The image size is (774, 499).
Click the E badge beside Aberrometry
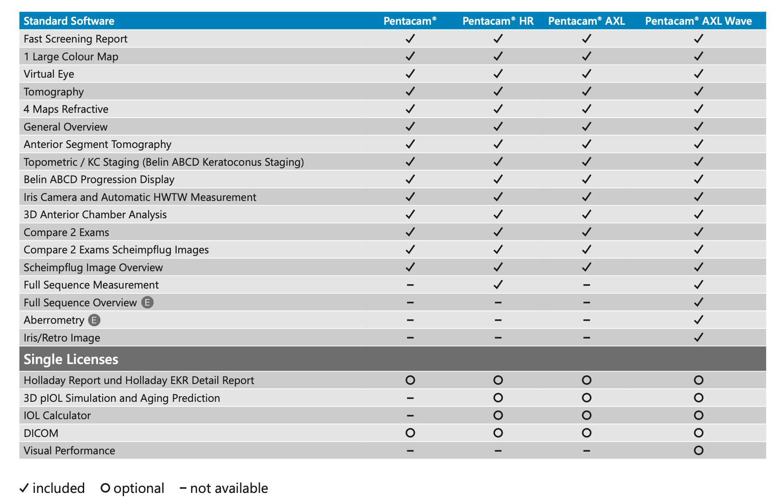tap(94, 320)
